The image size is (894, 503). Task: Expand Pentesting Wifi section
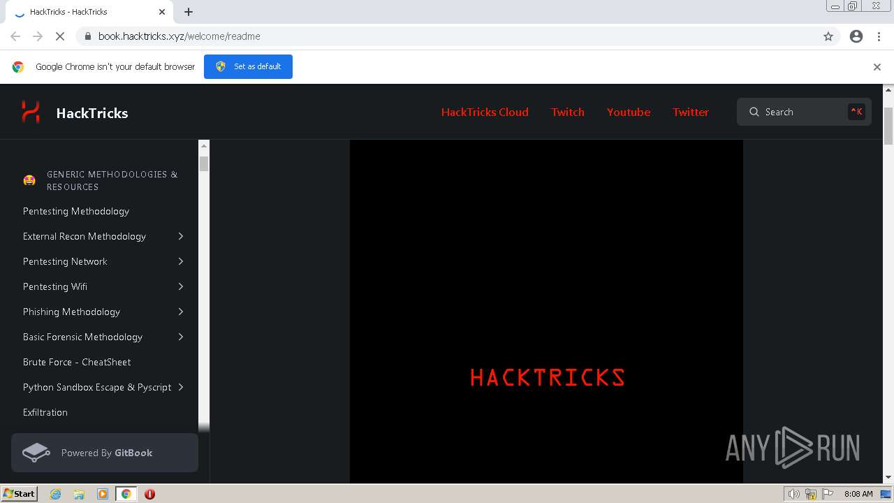[181, 286]
